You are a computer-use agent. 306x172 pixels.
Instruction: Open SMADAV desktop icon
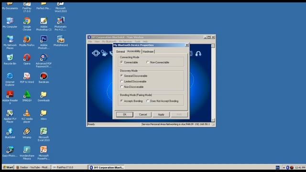27,97
